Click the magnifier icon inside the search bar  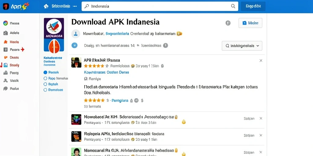233,6
